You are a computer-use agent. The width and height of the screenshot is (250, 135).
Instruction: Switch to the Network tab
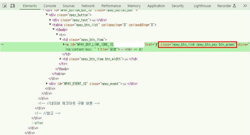click(x=88, y=6)
